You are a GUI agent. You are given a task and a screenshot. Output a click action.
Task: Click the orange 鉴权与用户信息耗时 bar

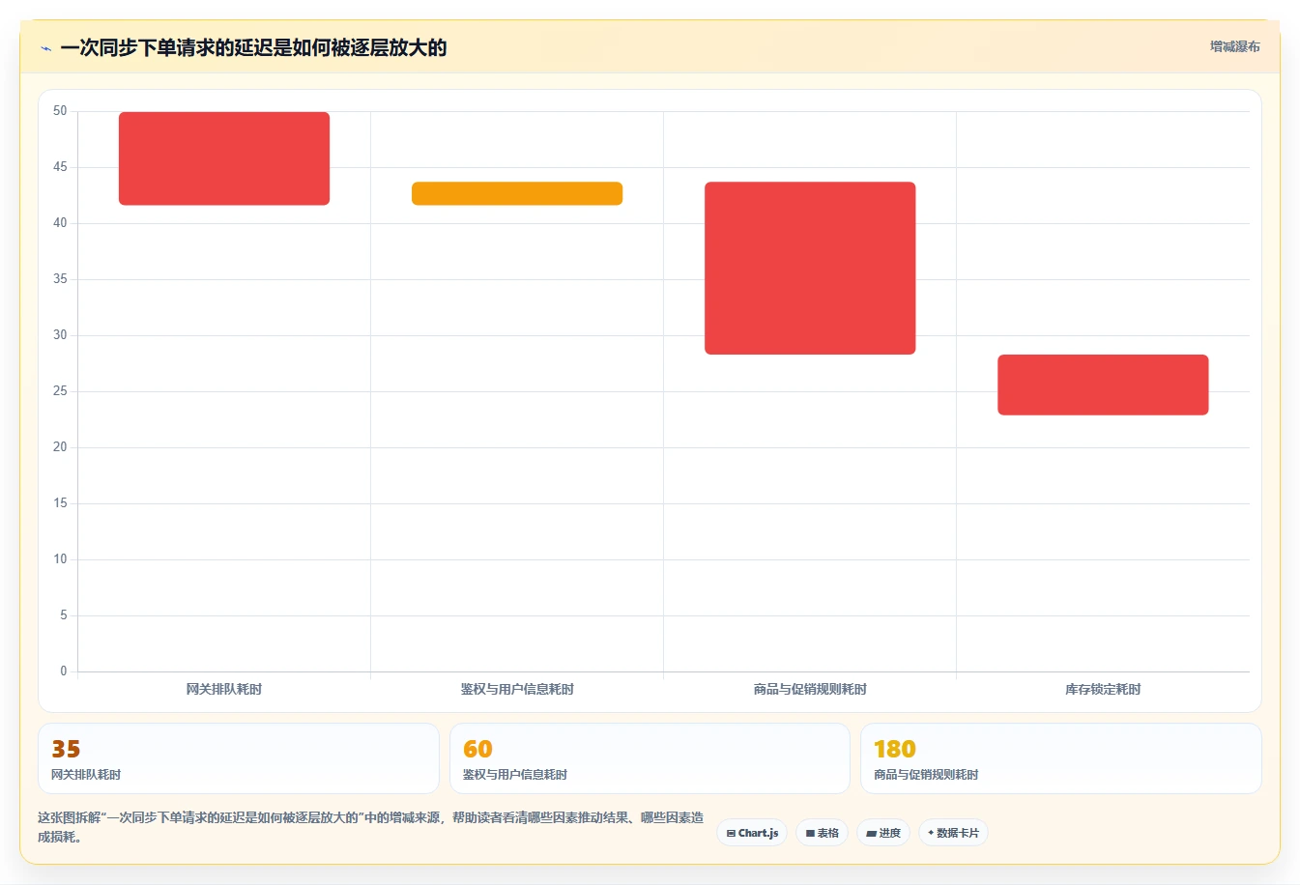[x=517, y=193]
